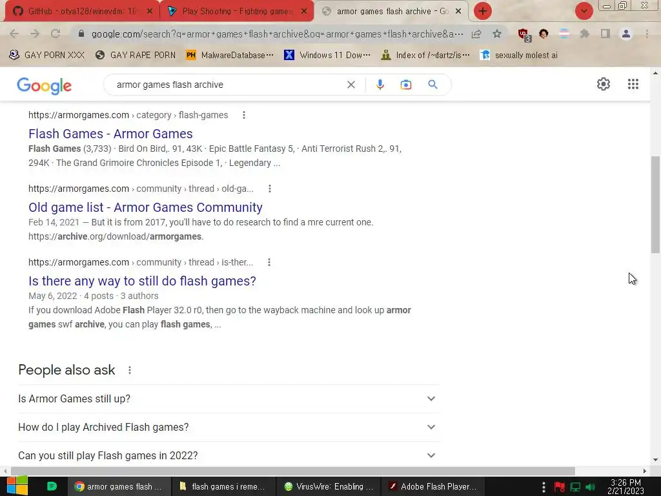
Task: Expand 'How do I play Archived Flash games?'
Action: click(x=228, y=428)
